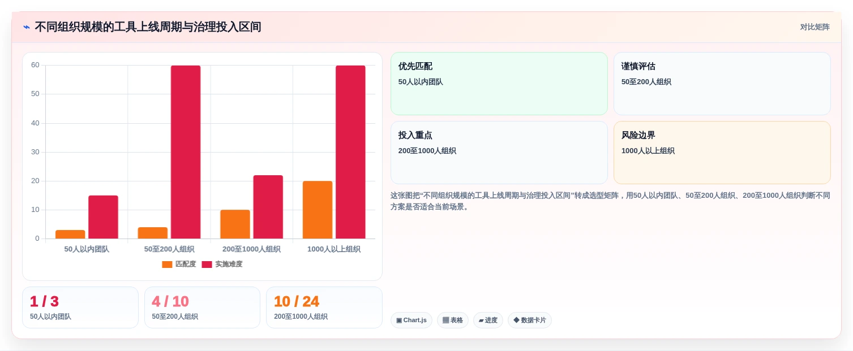Click the 表格 tag chip

click(453, 320)
